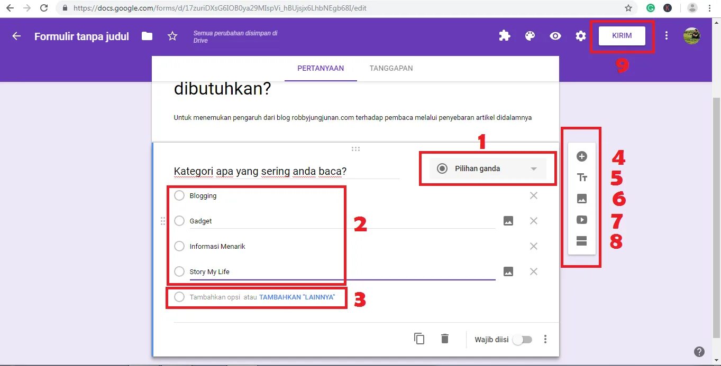
Task: Open the color palette theme icon
Action: (530, 36)
